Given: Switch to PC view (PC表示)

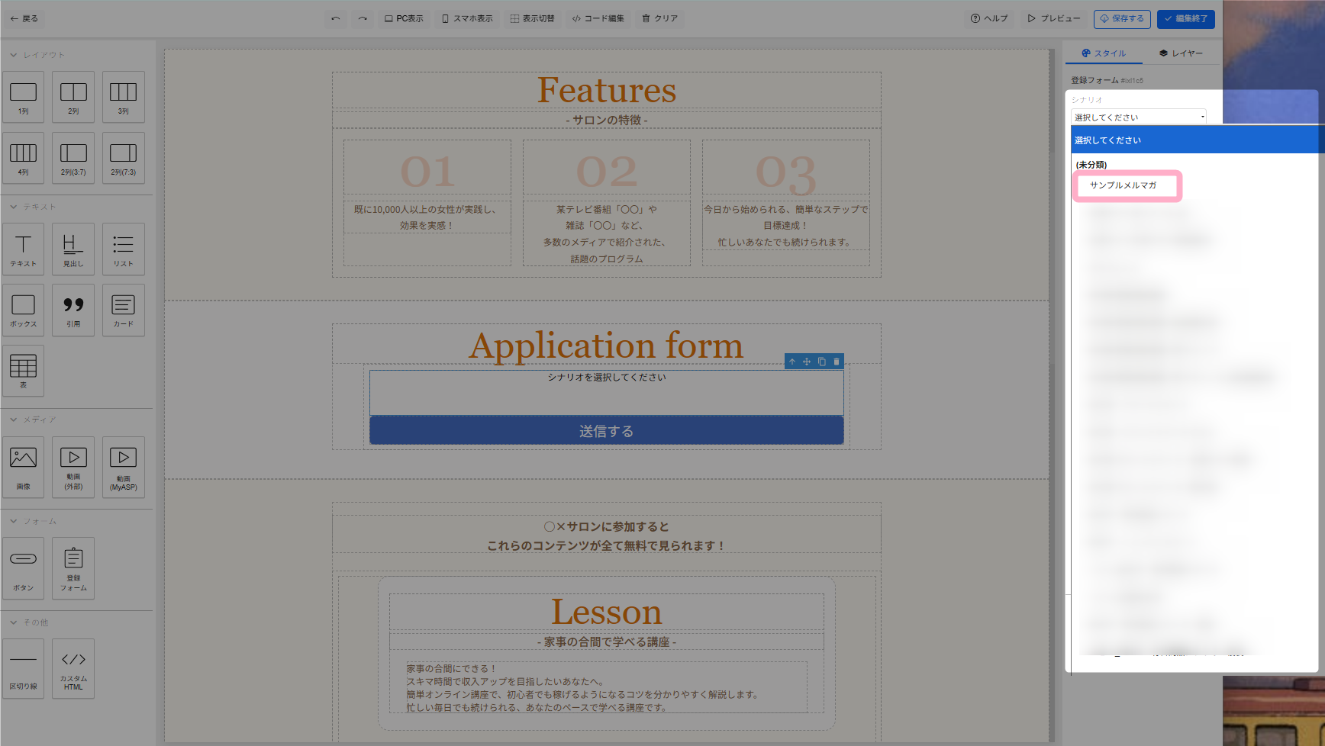Looking at the screenshot, I should 404,18.
